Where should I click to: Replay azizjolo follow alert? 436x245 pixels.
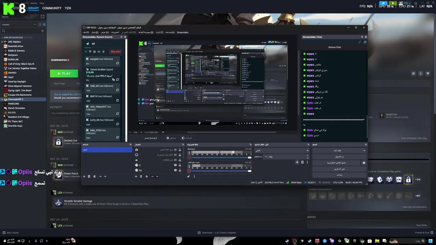118,63
